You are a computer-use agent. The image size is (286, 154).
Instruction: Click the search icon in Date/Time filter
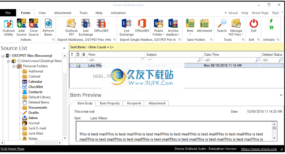coord(258,60)
